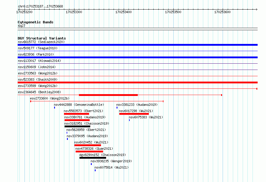The image size is (266, 182).
Task: Click ruler position label 170253200
Action: point(24,12)
